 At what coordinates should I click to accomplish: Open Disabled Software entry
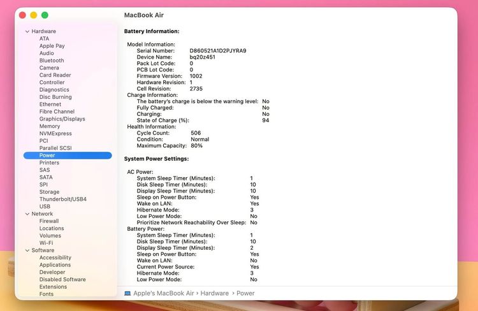[x=62, y=280]
